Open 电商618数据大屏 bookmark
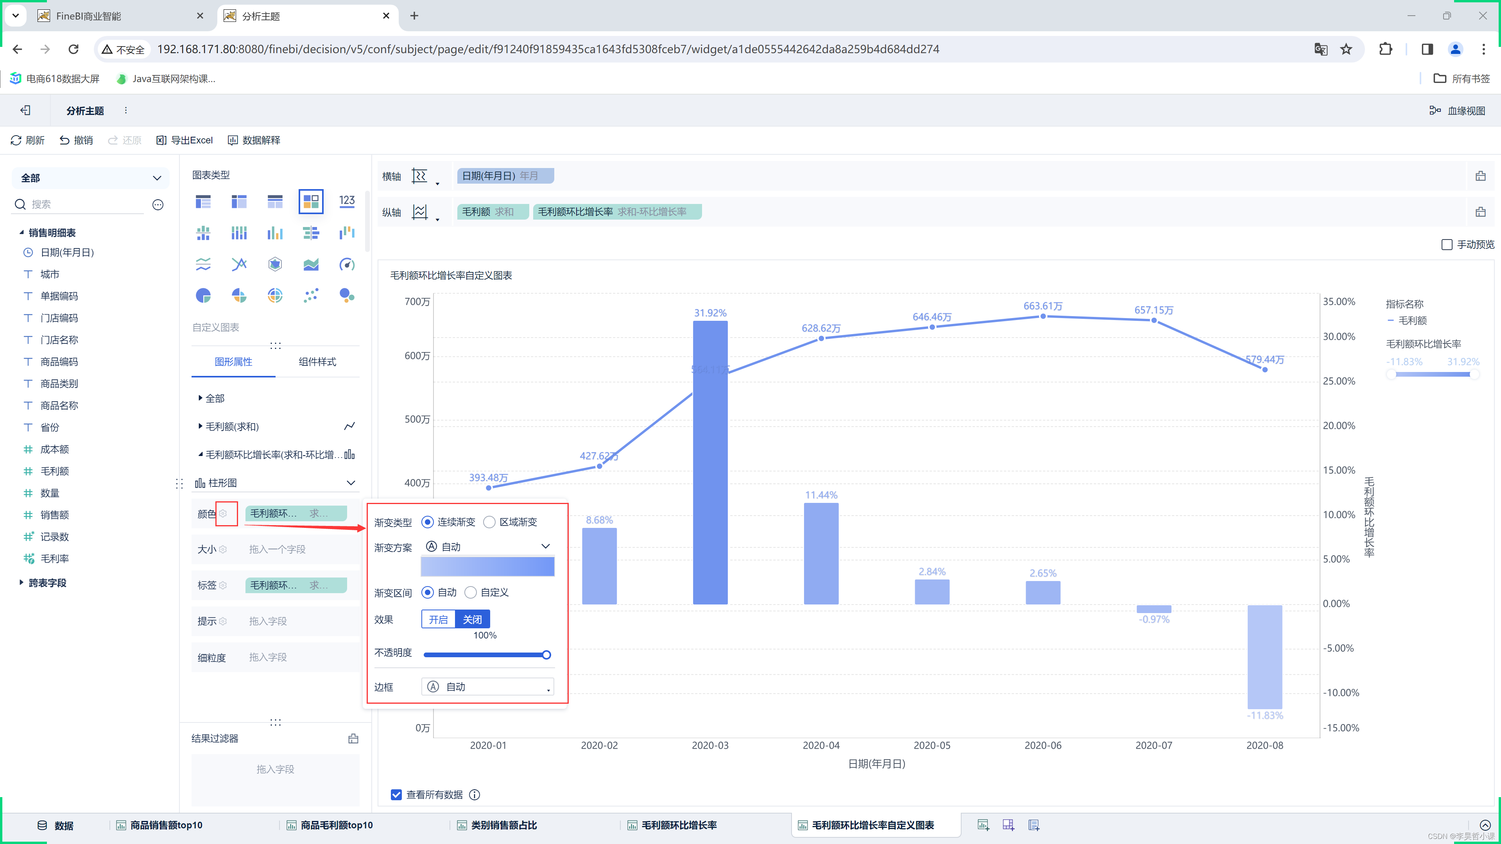 55,79
